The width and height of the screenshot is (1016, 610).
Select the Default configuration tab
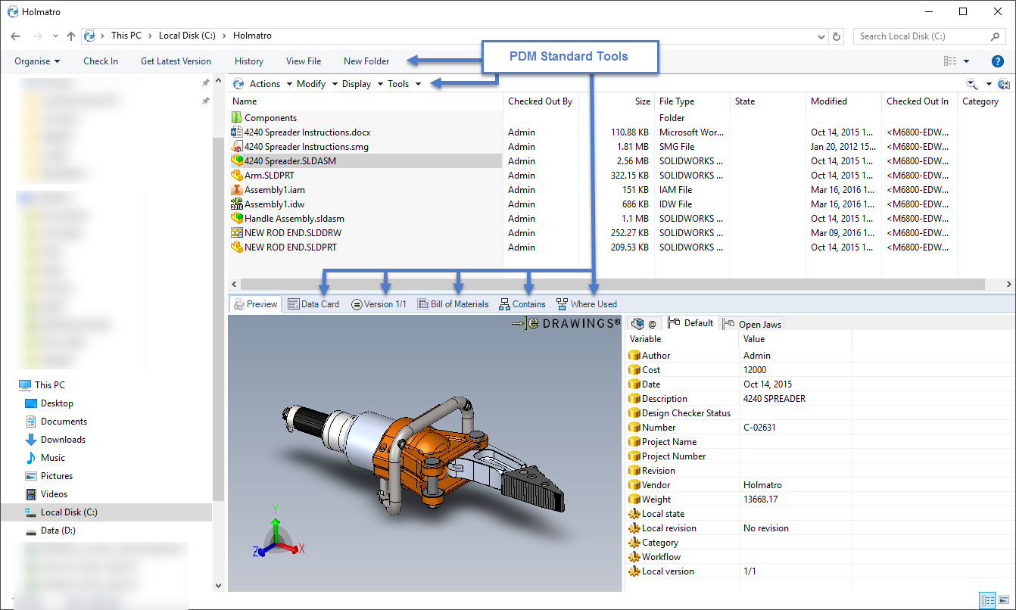click(691, 323)
